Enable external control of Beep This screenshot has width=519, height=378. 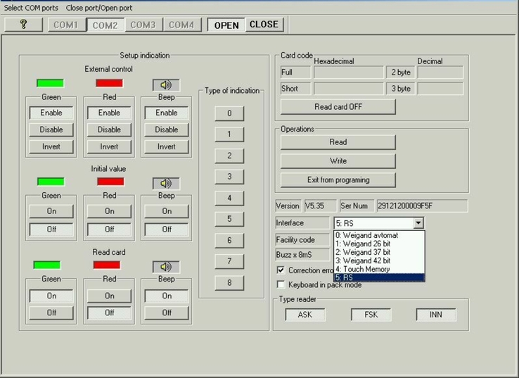(x=167, y=113)
